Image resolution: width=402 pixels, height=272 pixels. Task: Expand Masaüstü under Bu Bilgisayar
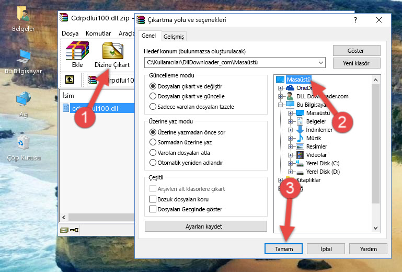click(290, 113)
